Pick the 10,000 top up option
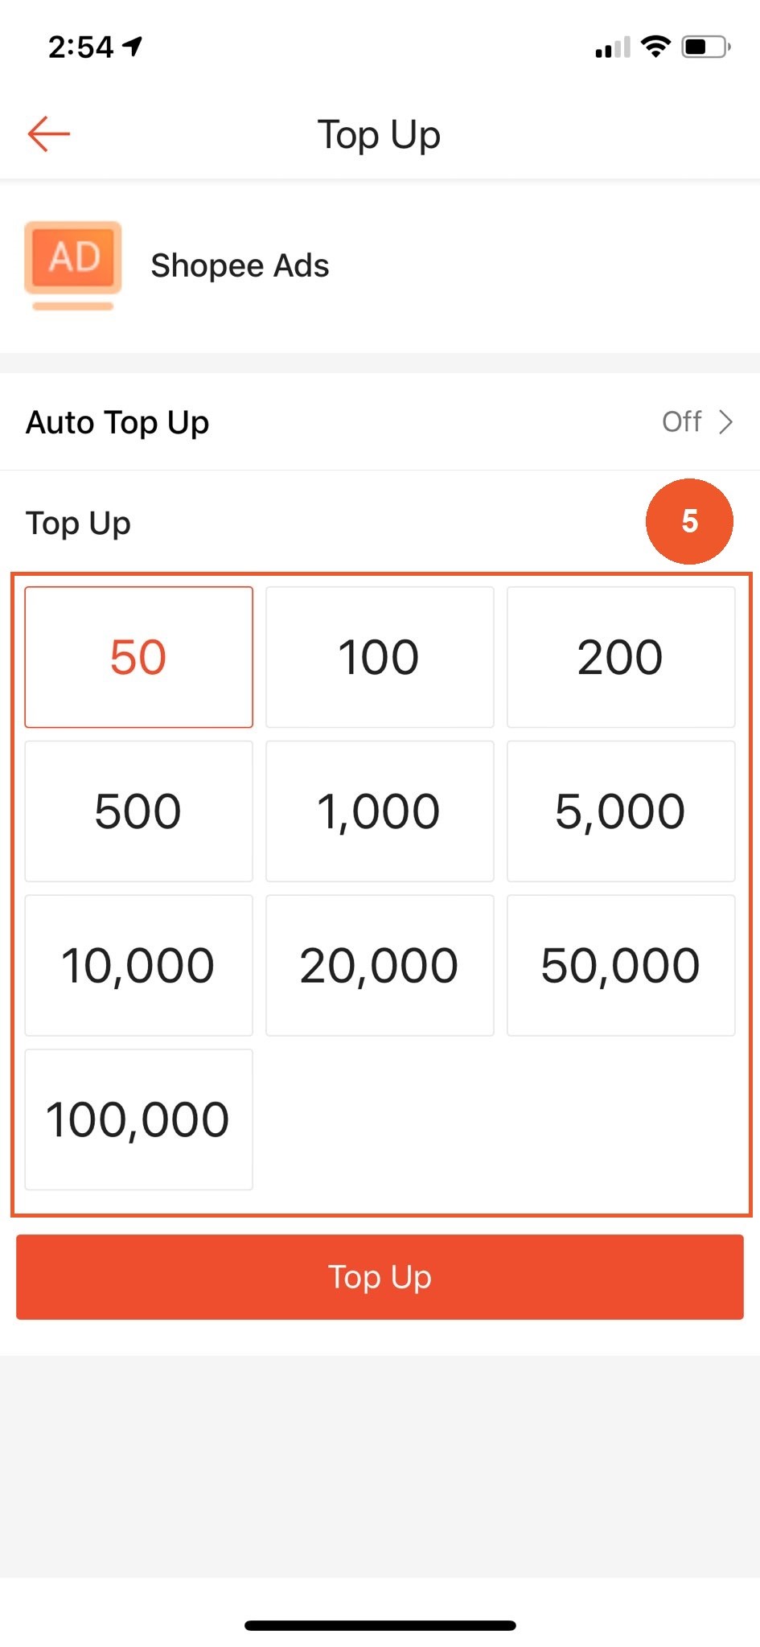Viewport: 760px width, 1647px height. point(138,965)
